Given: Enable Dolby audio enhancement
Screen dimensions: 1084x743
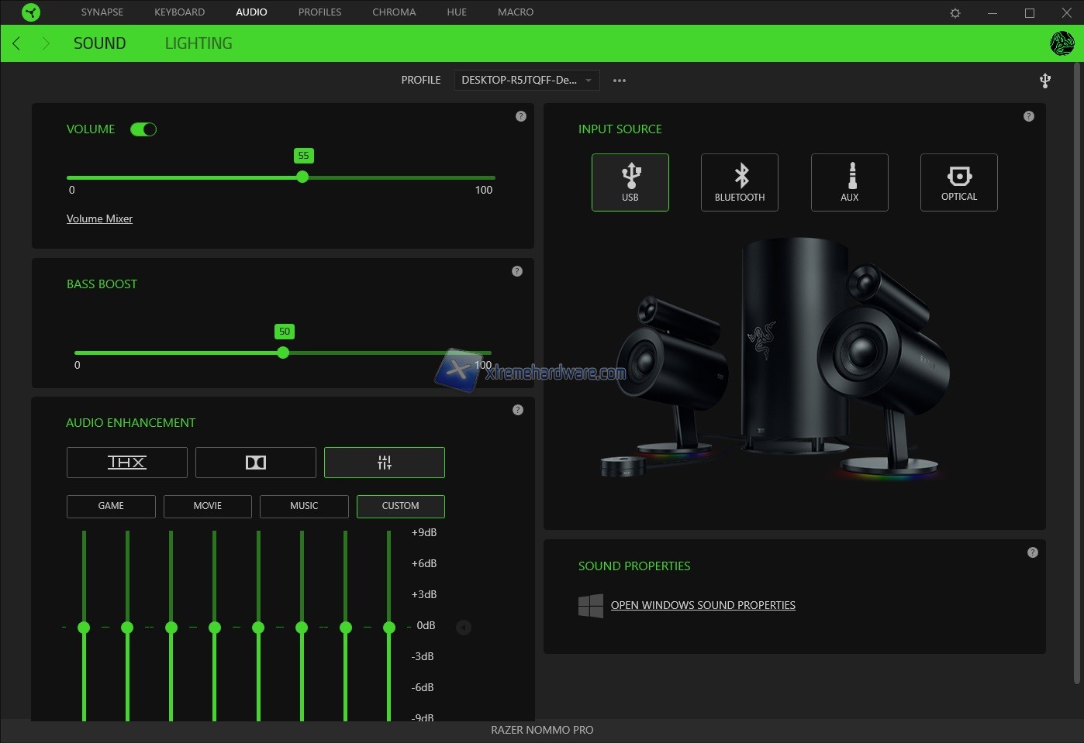Looking at the screenshot, I should [x=256, y=463].
